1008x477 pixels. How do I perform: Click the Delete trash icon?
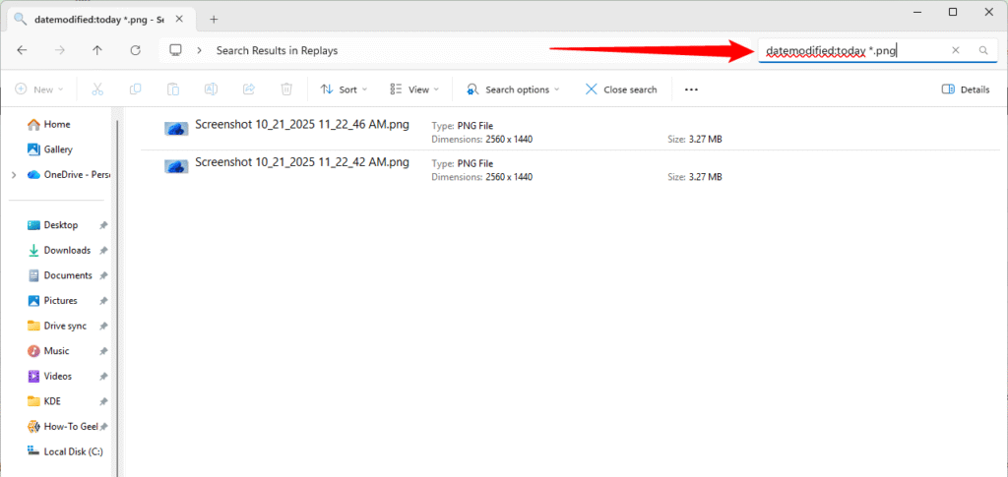point(286,89)
